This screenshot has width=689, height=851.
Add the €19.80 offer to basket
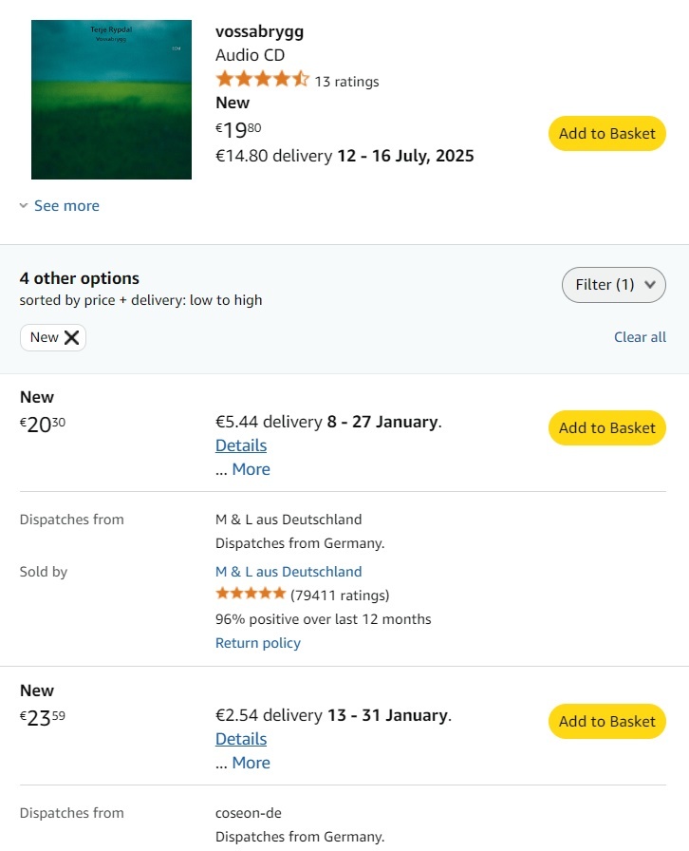pos(606,134)
